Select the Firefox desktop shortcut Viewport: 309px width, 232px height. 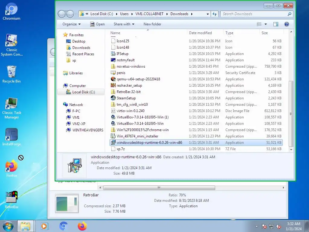pos(11,168)
